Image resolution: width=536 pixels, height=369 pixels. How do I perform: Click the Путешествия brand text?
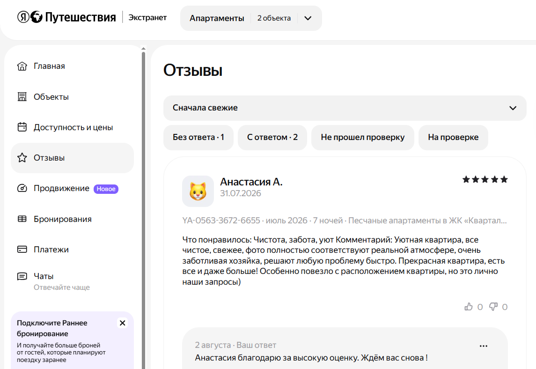click(81, 17)
